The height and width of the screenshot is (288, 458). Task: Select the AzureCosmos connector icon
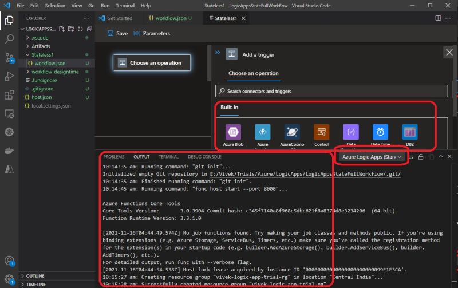click(x=292, y=132)
